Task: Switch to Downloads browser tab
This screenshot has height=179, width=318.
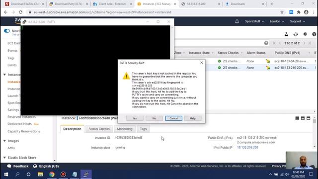Action: 245,4
